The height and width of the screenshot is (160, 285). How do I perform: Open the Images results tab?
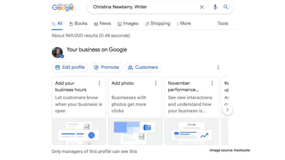pyautogui.click(x=128, y=24)
